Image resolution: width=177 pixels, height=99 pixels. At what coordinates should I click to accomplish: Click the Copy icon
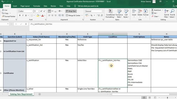tap(3, 13)
